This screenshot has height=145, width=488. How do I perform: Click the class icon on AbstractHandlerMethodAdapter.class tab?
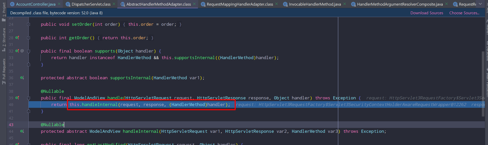pos(123,4)
